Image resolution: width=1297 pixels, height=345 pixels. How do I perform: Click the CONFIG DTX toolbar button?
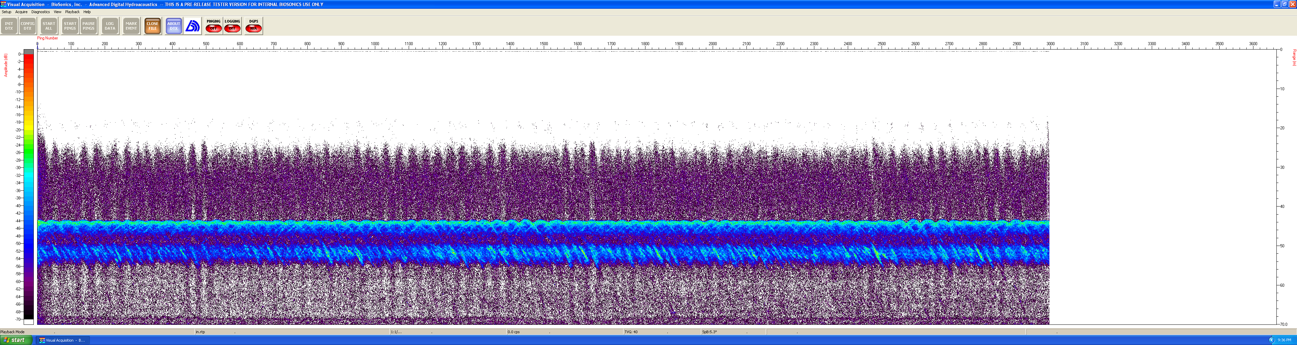click(28, 26)
